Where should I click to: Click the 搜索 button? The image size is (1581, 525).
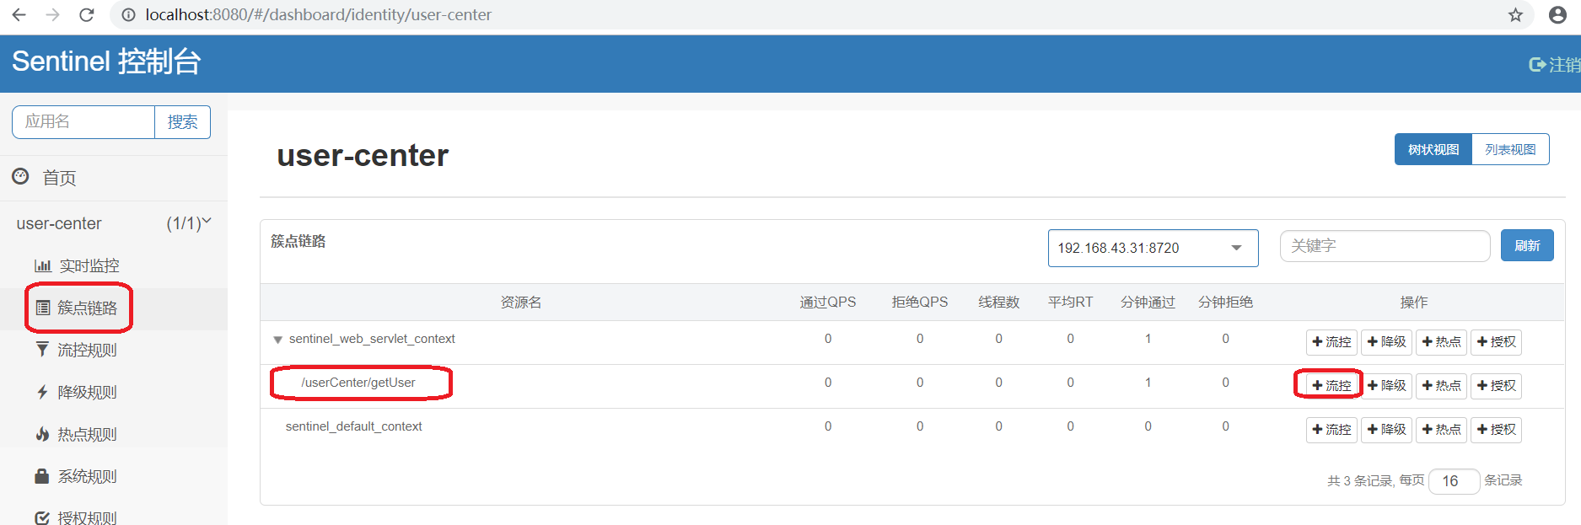pos(182,121)
